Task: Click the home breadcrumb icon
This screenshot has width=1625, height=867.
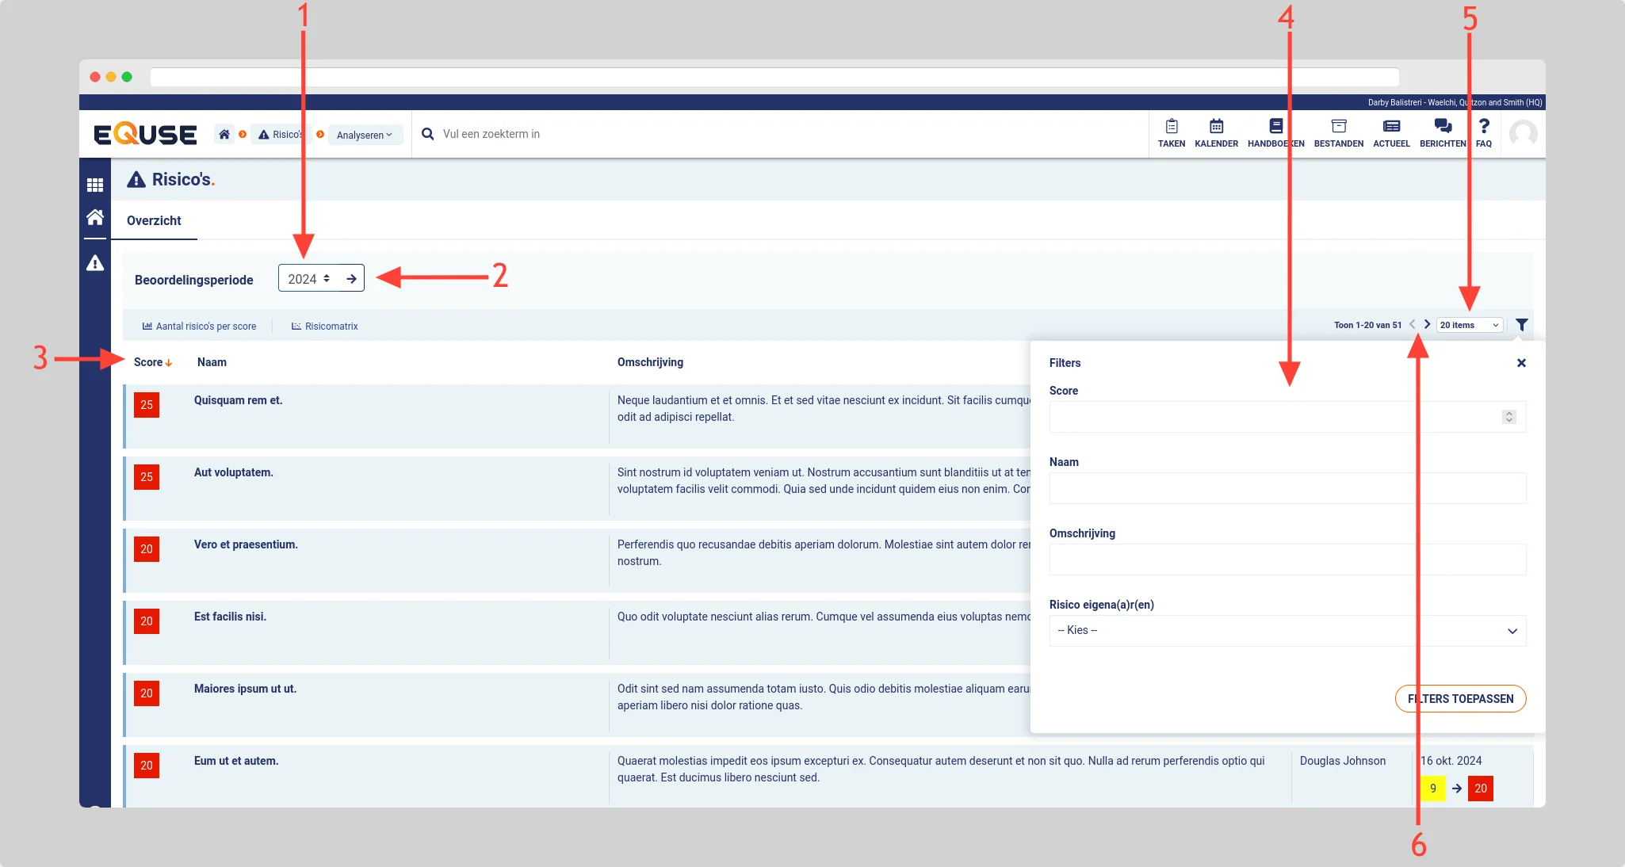Action: pos(224,135)
